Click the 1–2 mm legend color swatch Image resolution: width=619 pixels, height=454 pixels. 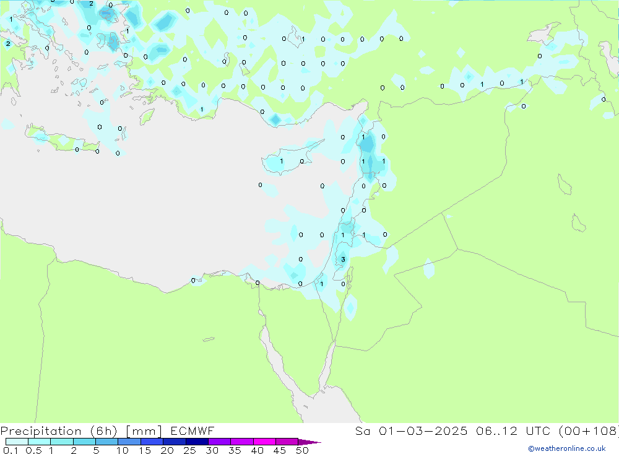[x=61, y=442]
